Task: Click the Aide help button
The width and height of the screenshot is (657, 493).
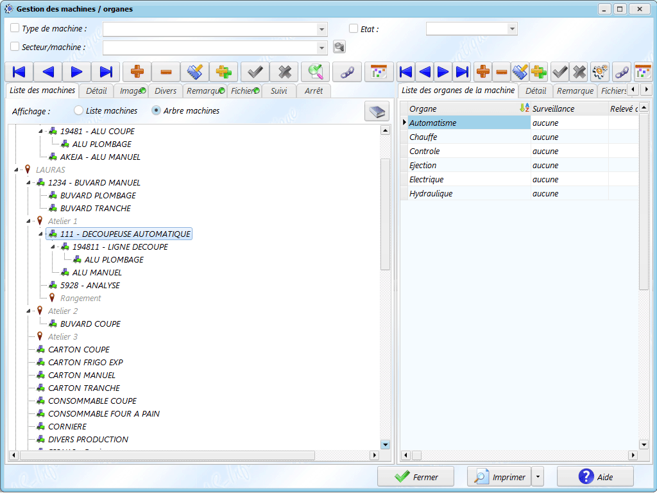Action: 595,477
